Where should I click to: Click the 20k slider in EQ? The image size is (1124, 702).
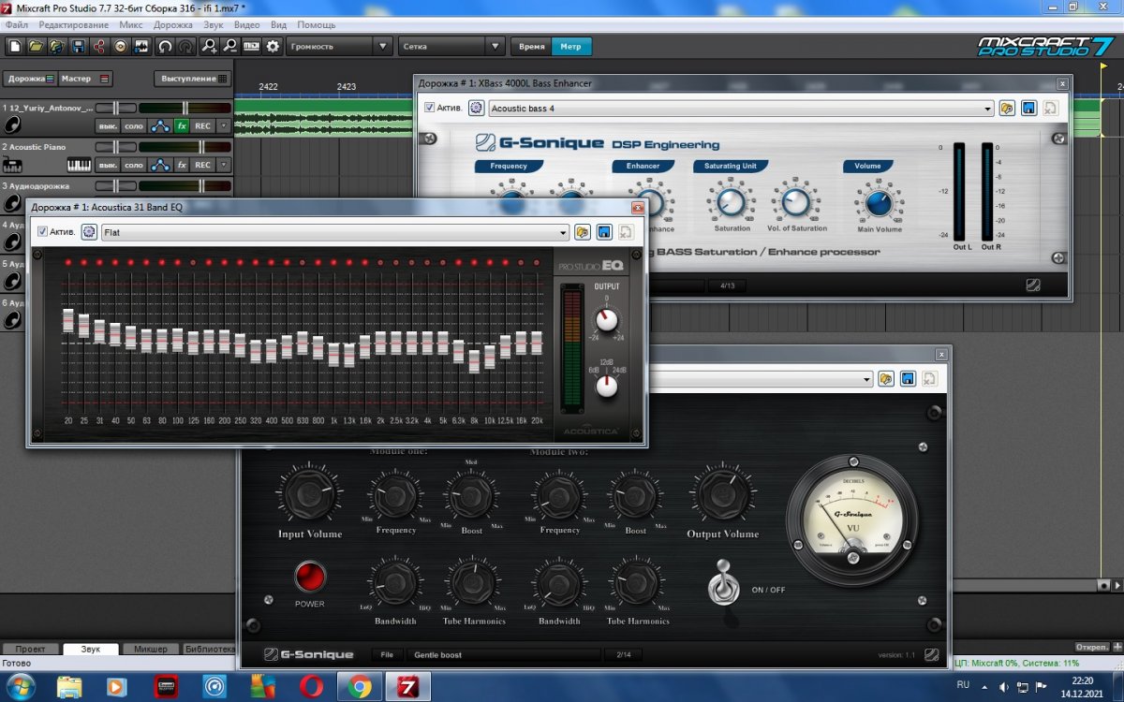(537, 343)
